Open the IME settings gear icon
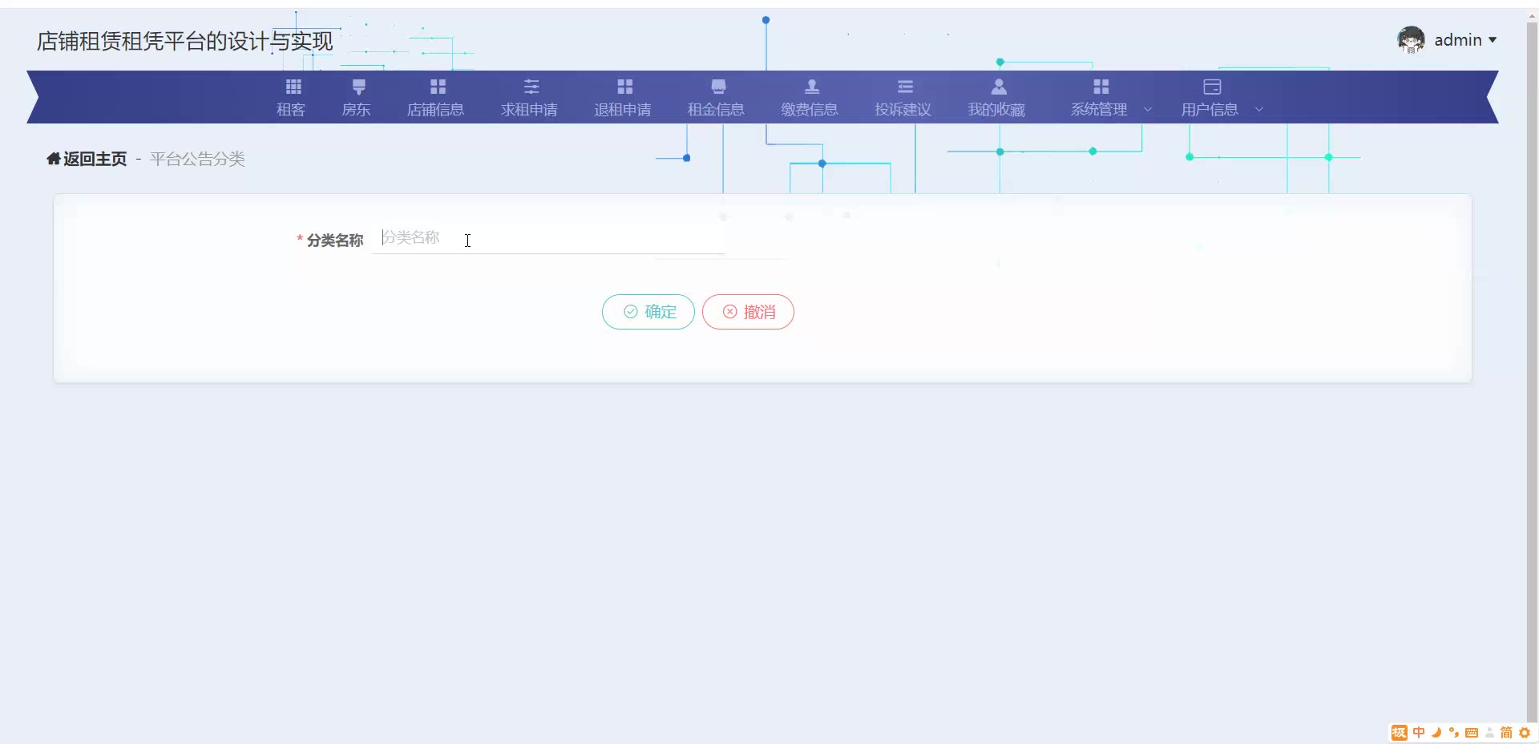This screenshot has height=744, width=1539. 1525,733
